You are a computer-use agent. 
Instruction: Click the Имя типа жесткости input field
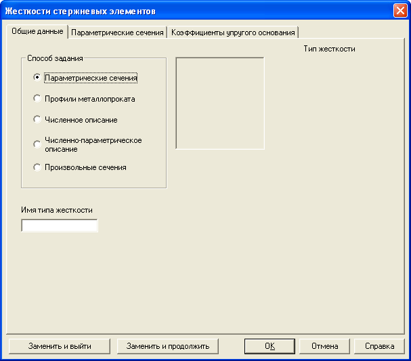pos(60,226)
